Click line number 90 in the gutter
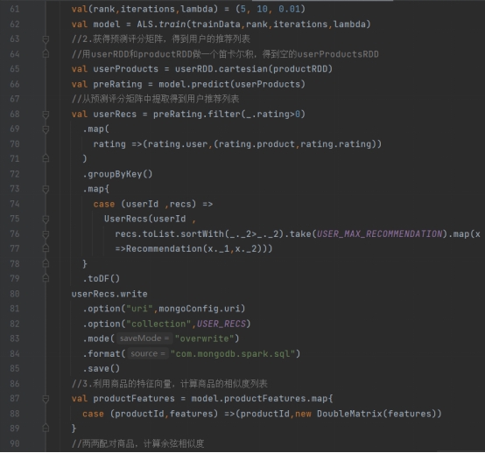485x453 pixels. point(15,443)
